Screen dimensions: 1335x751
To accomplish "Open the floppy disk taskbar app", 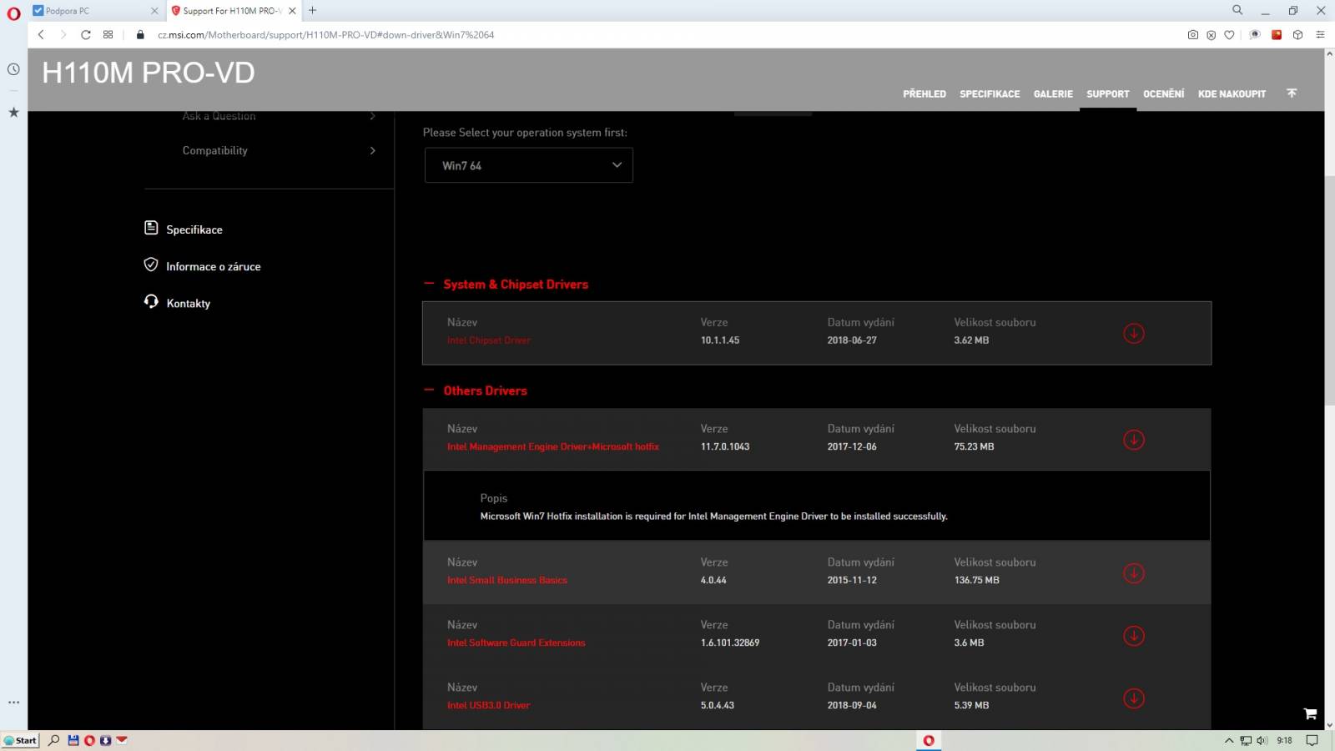I will (73, 740).
